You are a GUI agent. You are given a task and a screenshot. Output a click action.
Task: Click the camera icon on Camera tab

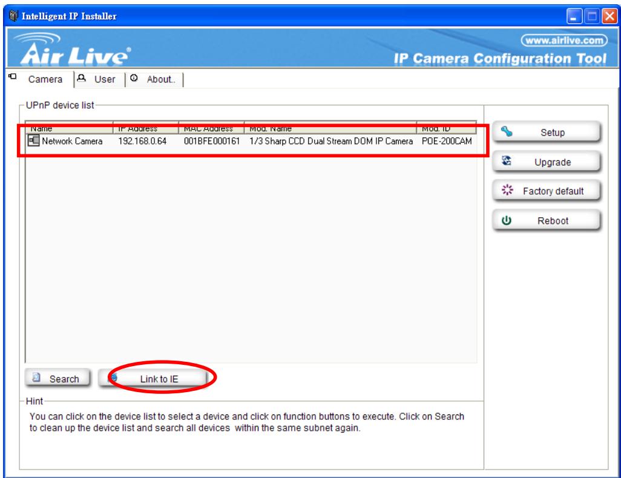coord(13,76)
